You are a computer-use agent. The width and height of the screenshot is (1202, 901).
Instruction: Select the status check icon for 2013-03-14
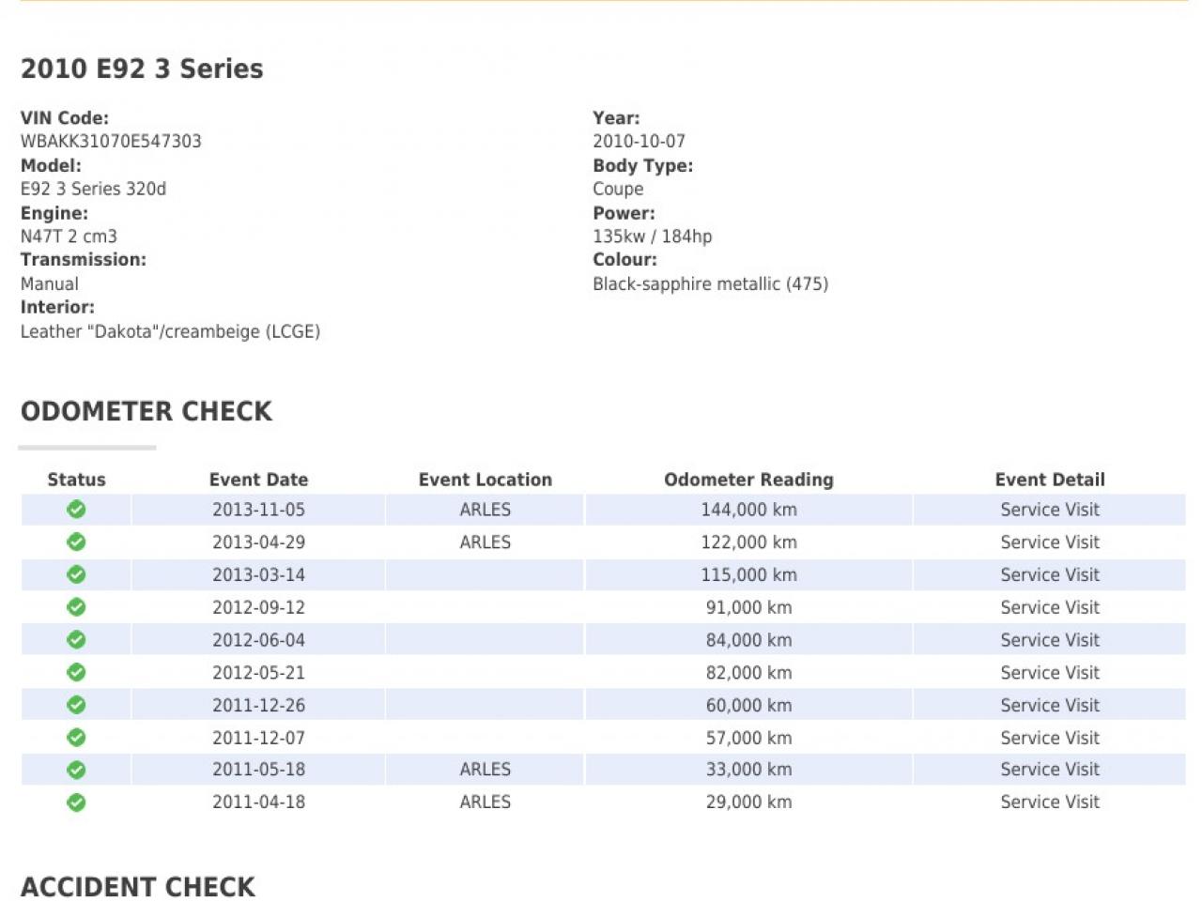pyautogui.click(x=76, y=574)
